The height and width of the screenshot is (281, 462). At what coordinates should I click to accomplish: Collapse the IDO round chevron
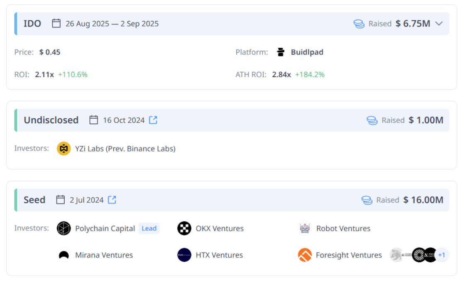coord(439,24)
